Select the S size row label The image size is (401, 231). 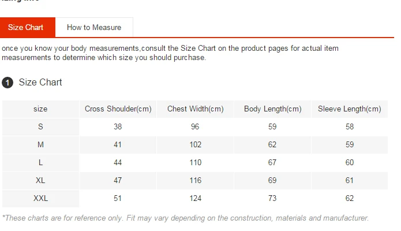click(x=40, y=127)
